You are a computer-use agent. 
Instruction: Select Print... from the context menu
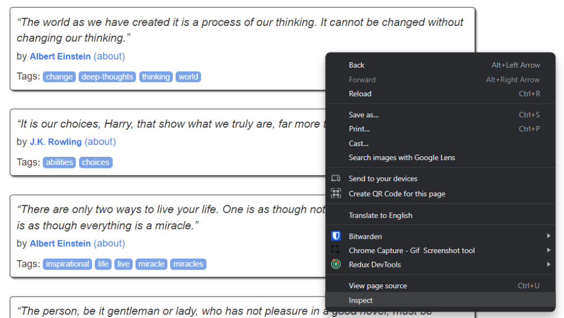tap(359, 129)
